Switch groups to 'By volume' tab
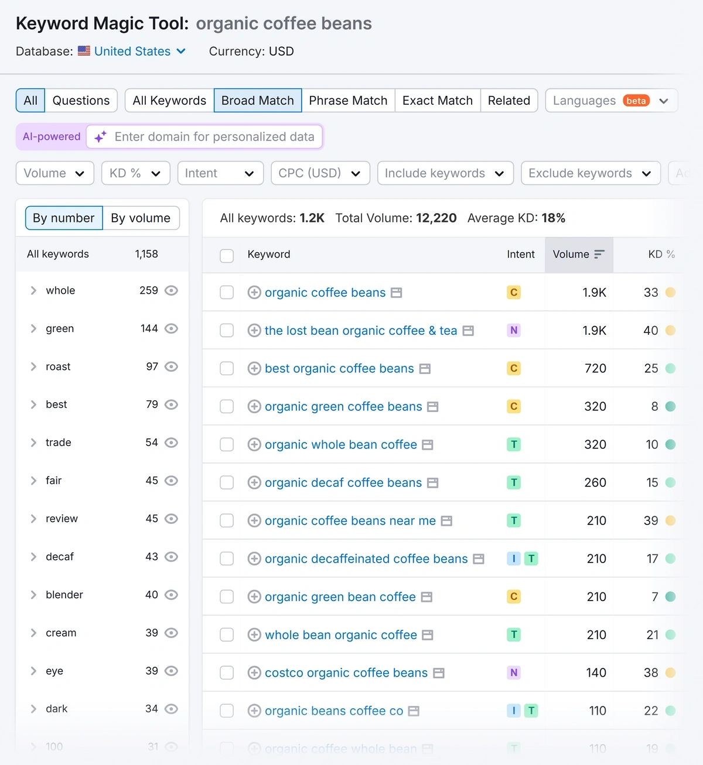This screenshot has width=703, height=765. pos(141,218)
